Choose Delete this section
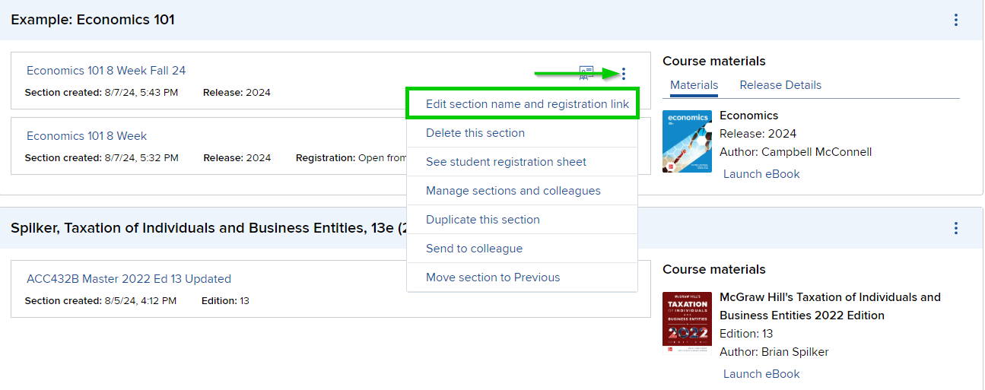Image resolution: width=985 pixels, height=390 pixels. pyautogui.click(x=475, y=133)
